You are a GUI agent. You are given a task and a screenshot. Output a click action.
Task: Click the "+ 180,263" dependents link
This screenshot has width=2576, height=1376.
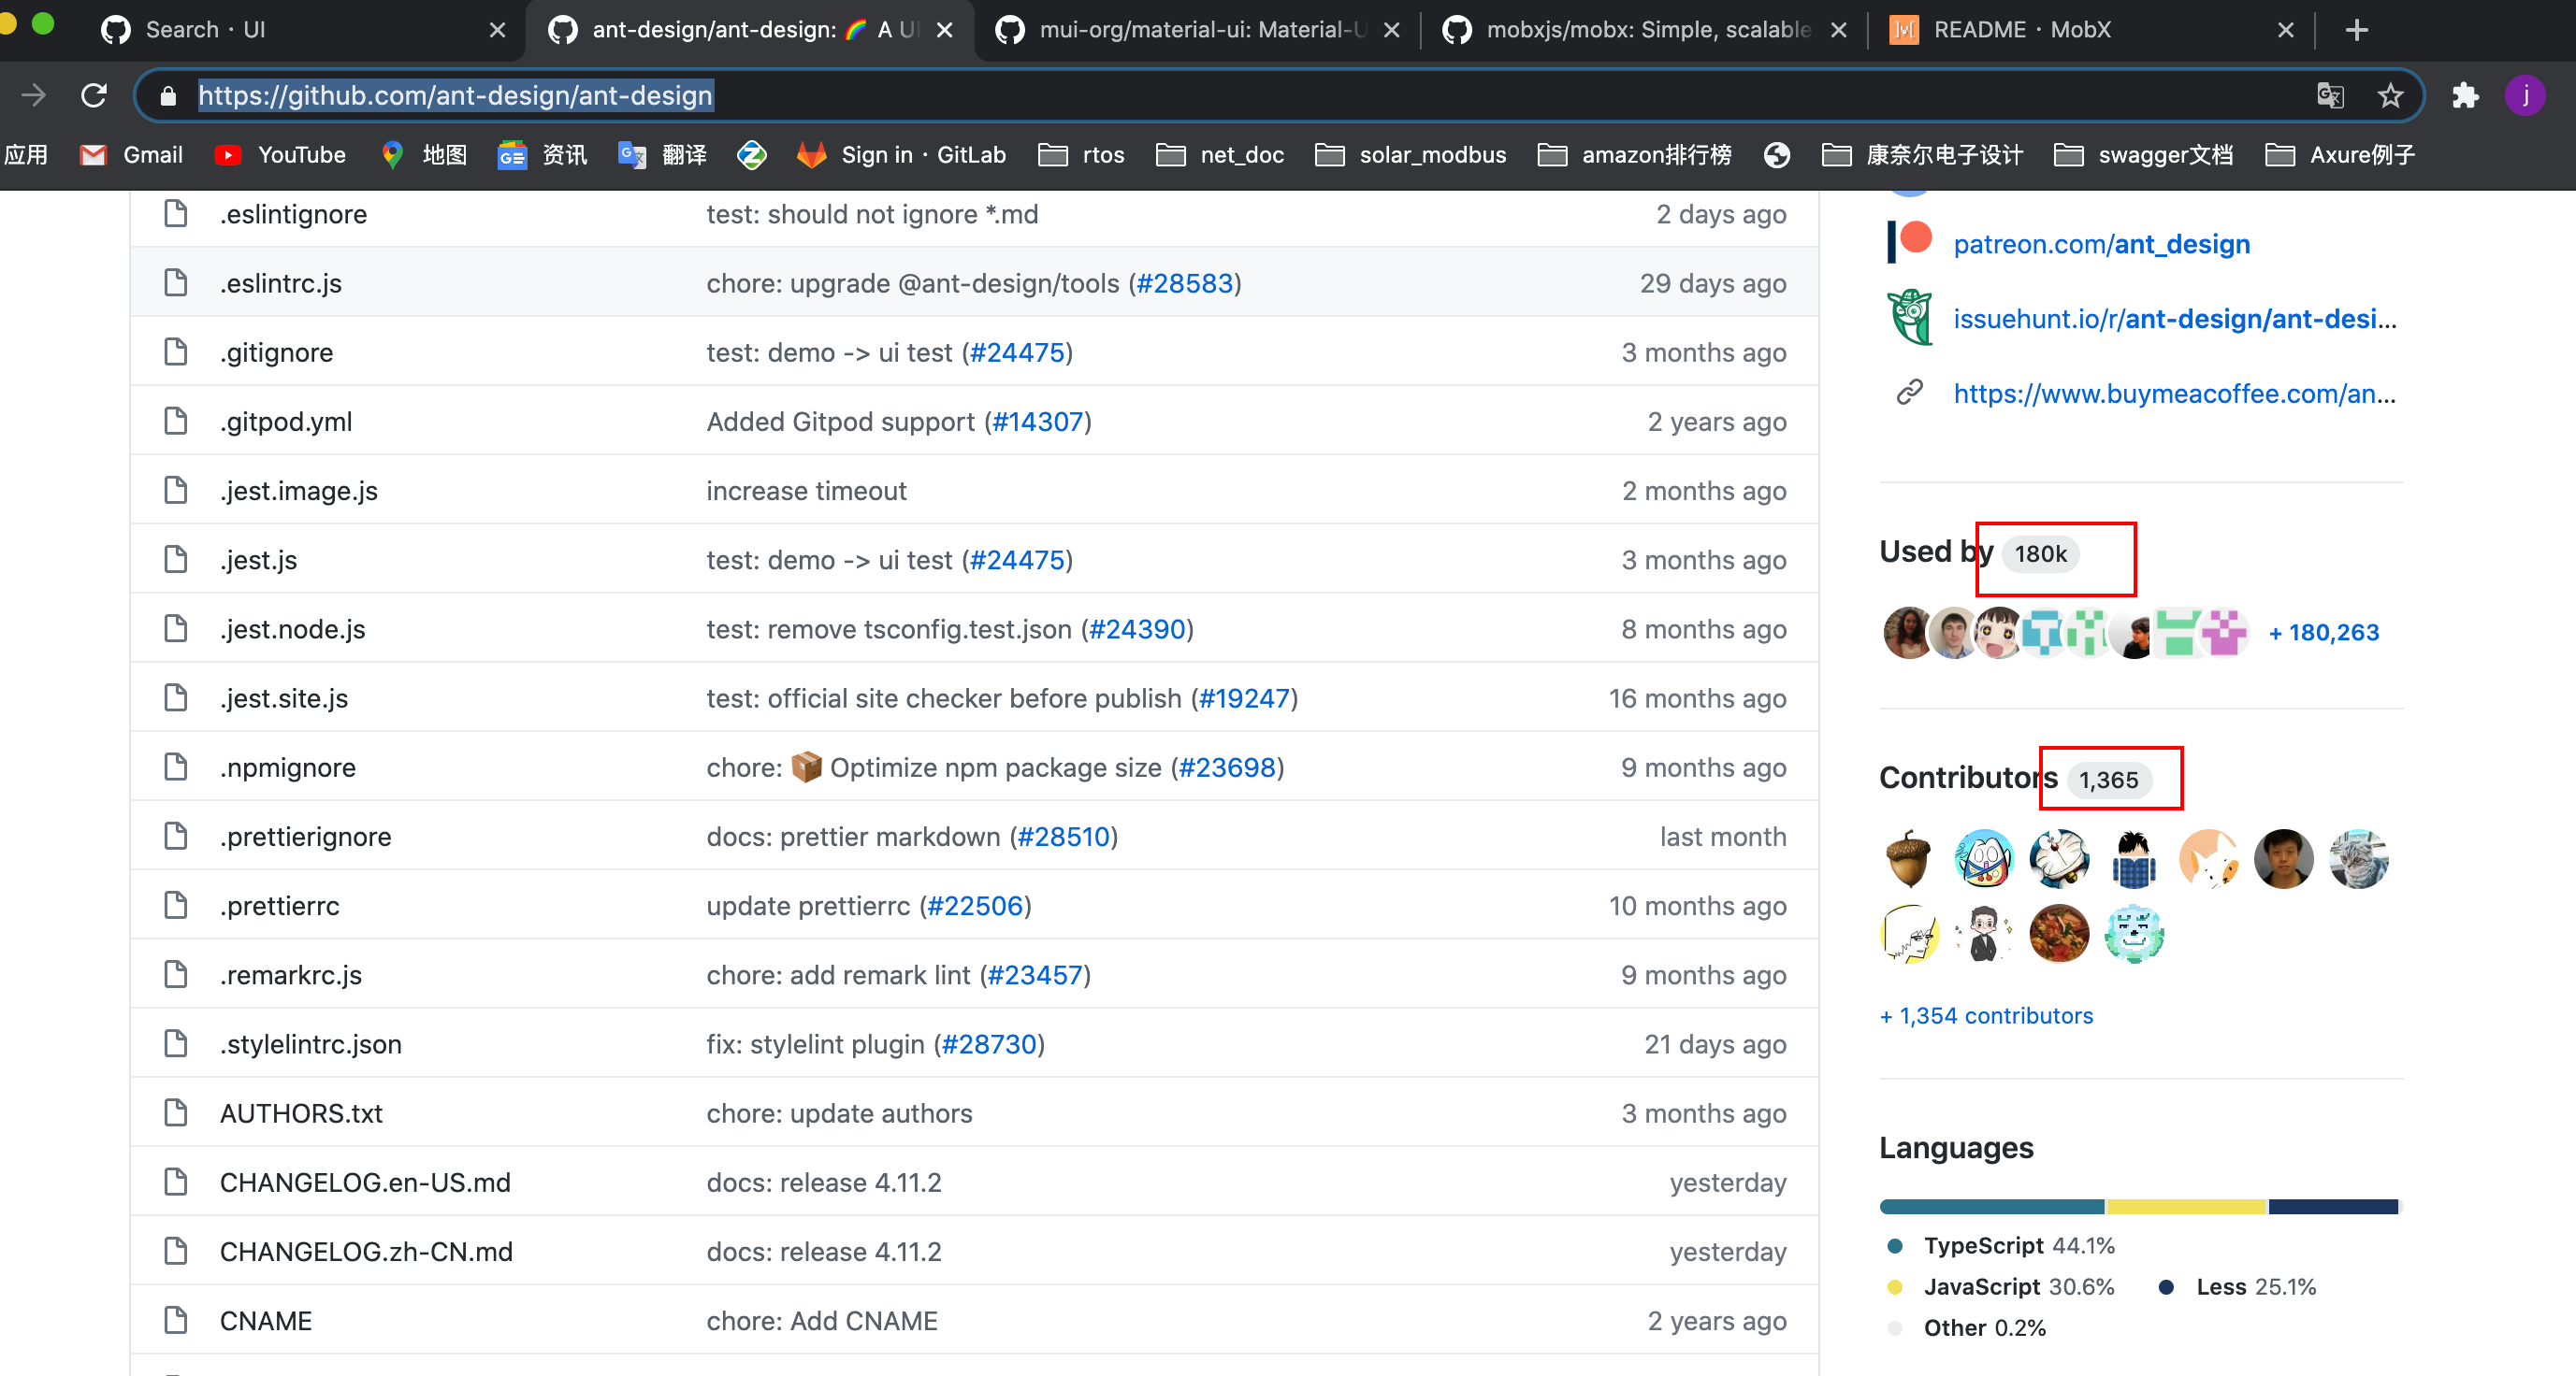coord(2323,633)
